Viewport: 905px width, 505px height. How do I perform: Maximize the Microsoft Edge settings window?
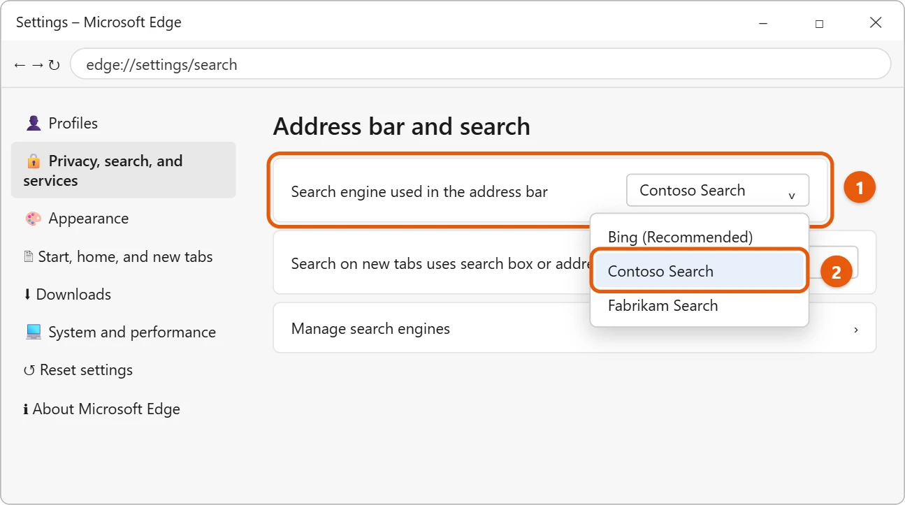pos(819,23)
